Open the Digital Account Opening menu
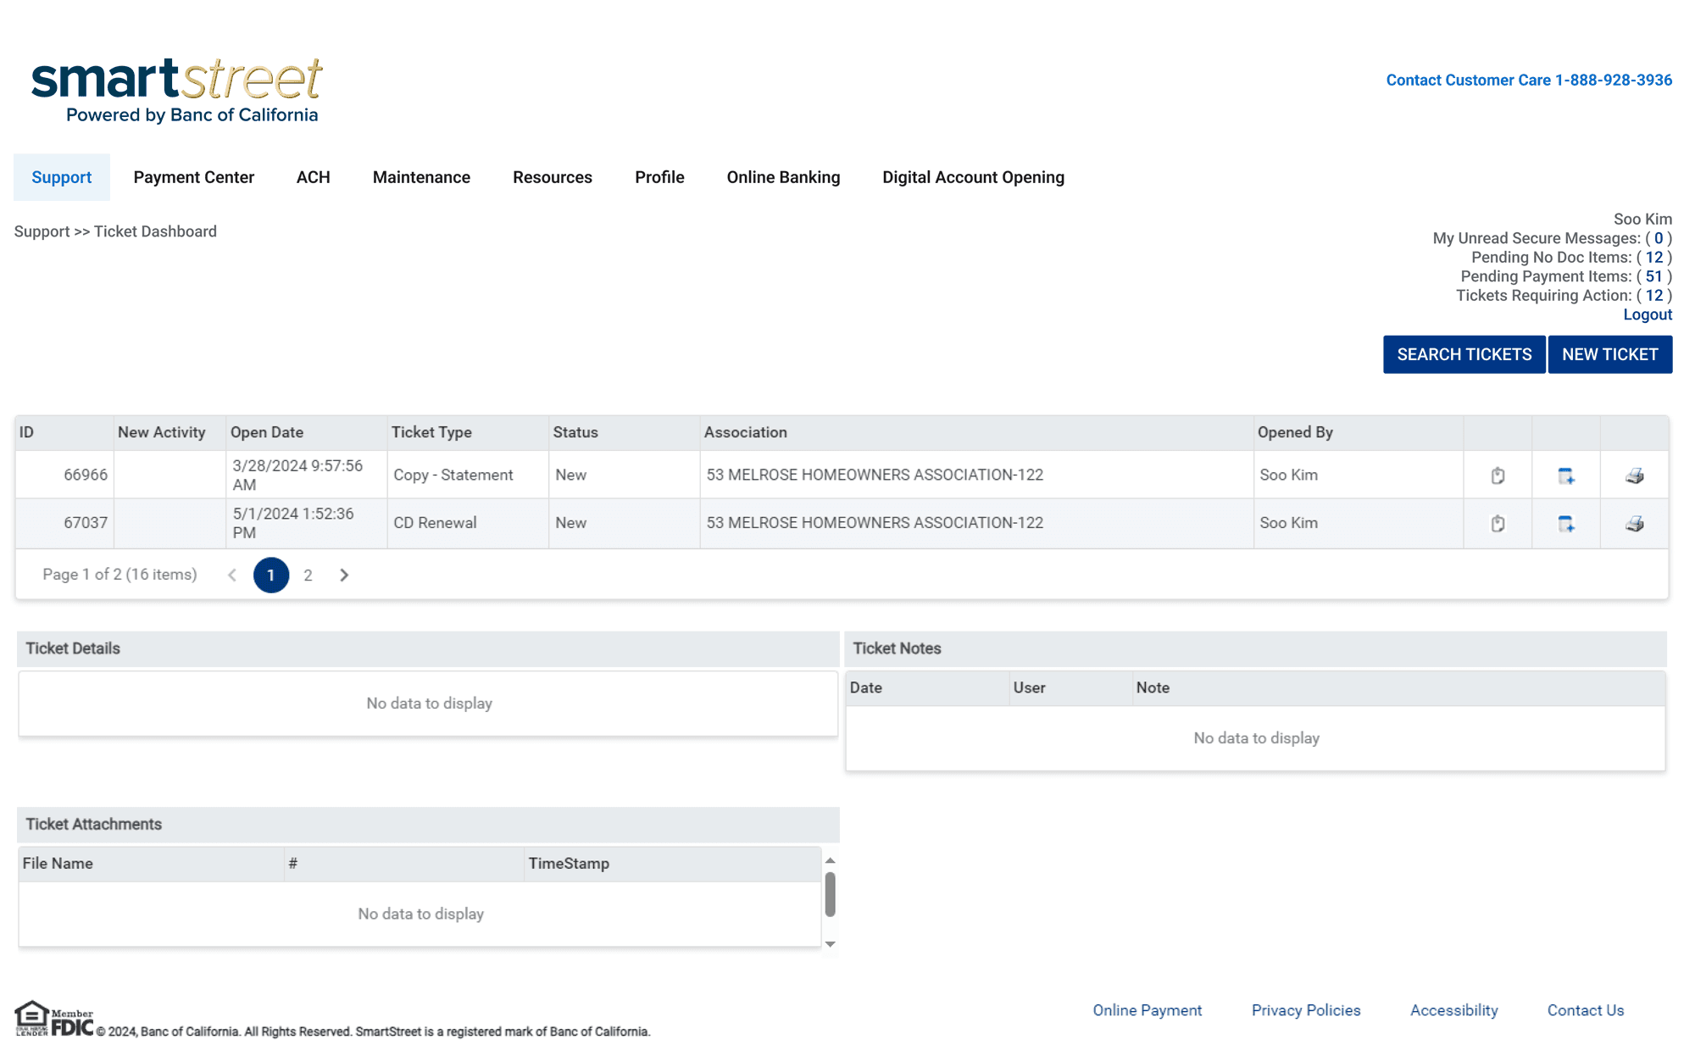1695x1062 pixels. [973, 177]
